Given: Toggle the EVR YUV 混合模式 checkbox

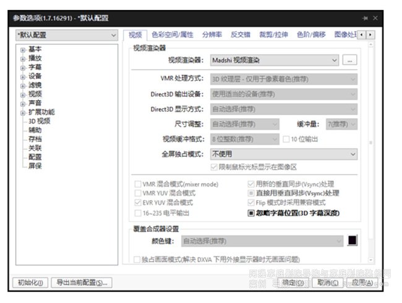Looking at the screenshot, I should click(137, 203).
